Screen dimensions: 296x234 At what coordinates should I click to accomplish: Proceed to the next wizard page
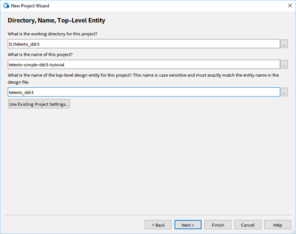(188, 225)
